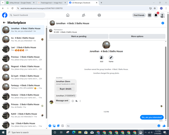Click the $1,200 - 4 Beds 3 Baths listing
The width and height of the screenshot is (169, 135).
click(x=65, y=32)
